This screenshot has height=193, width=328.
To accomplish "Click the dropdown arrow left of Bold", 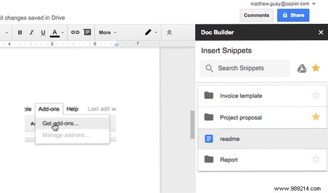I will click(x=7, y=33).
